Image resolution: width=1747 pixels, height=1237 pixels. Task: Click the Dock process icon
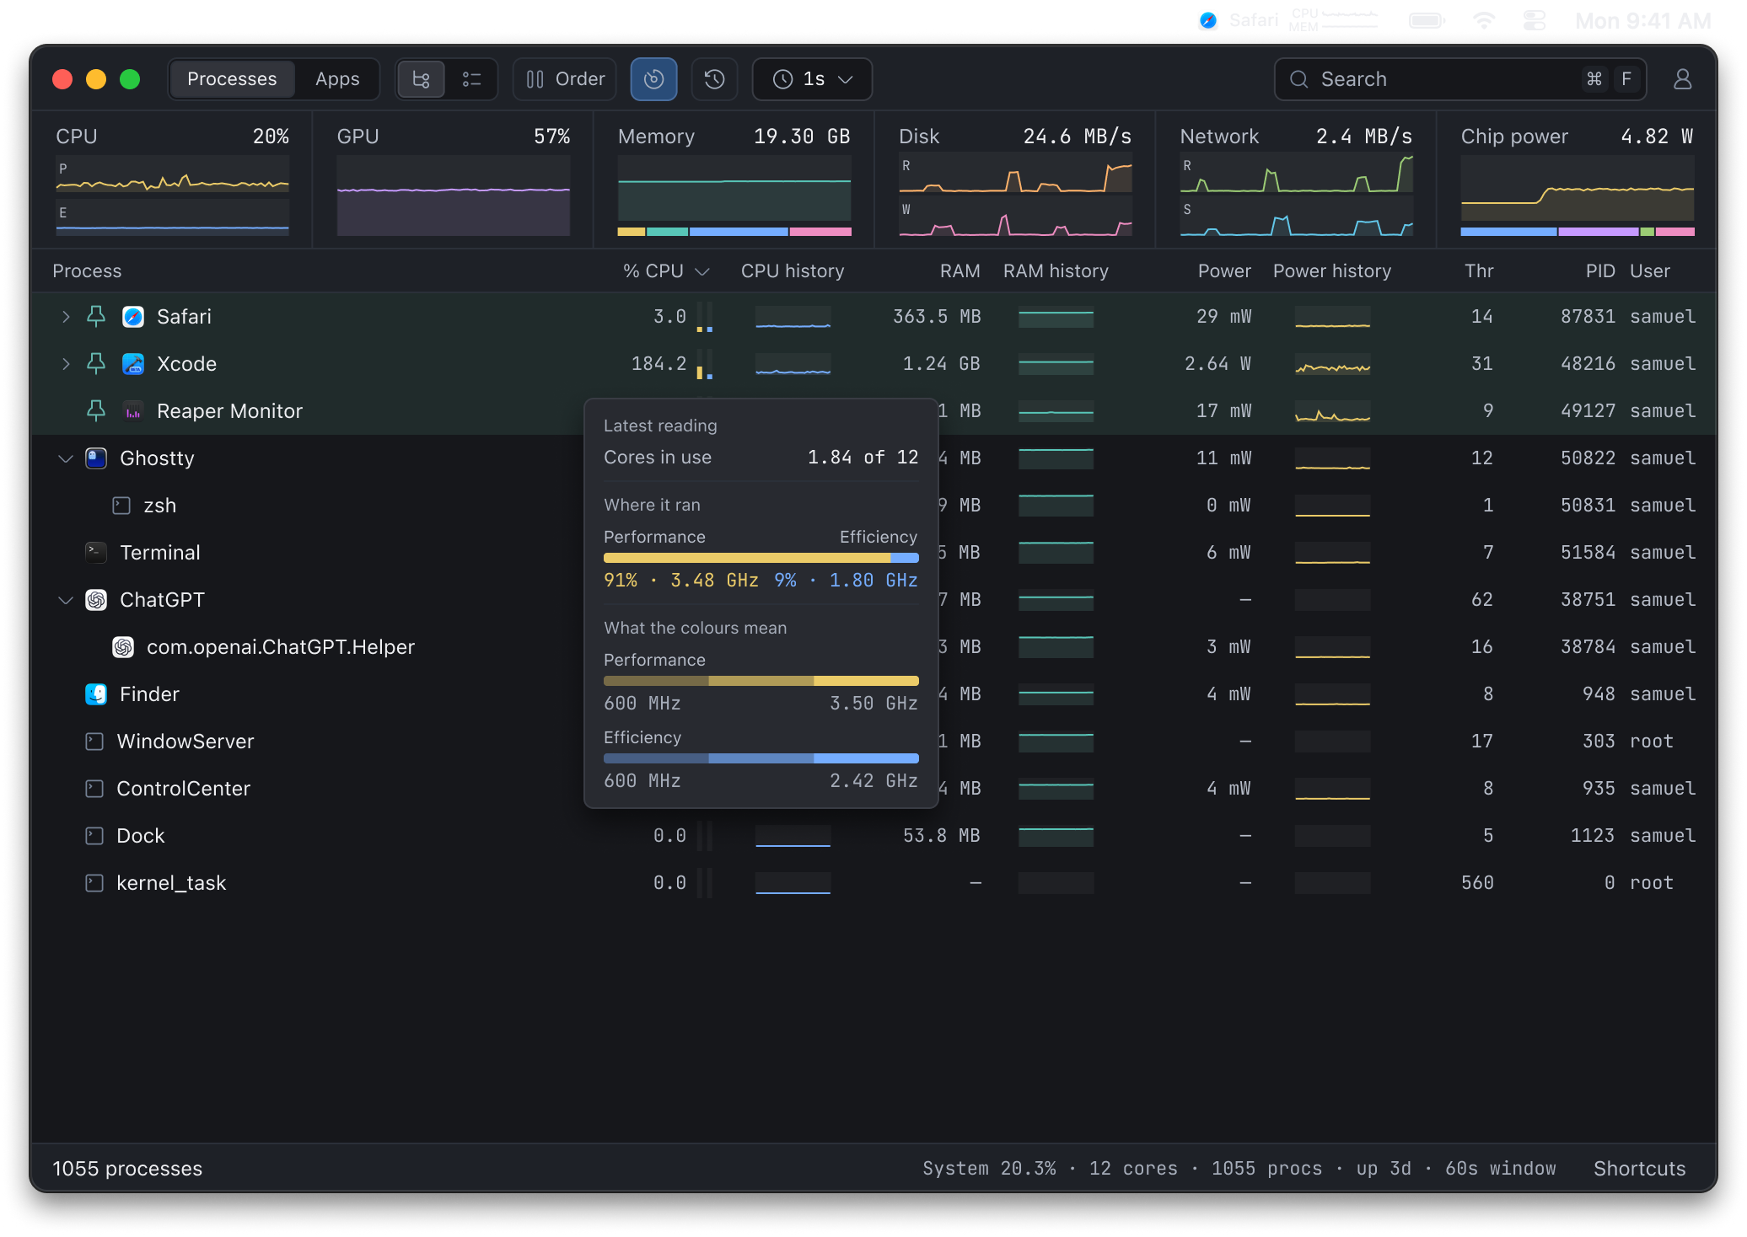coord(94,836)
